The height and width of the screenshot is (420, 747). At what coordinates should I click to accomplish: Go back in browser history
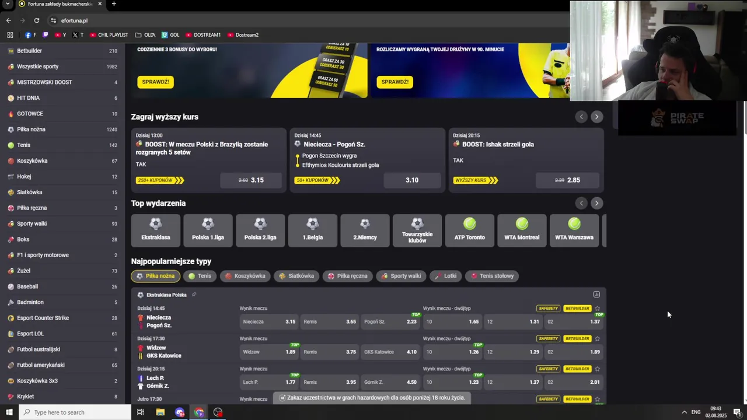pos(9,20)
